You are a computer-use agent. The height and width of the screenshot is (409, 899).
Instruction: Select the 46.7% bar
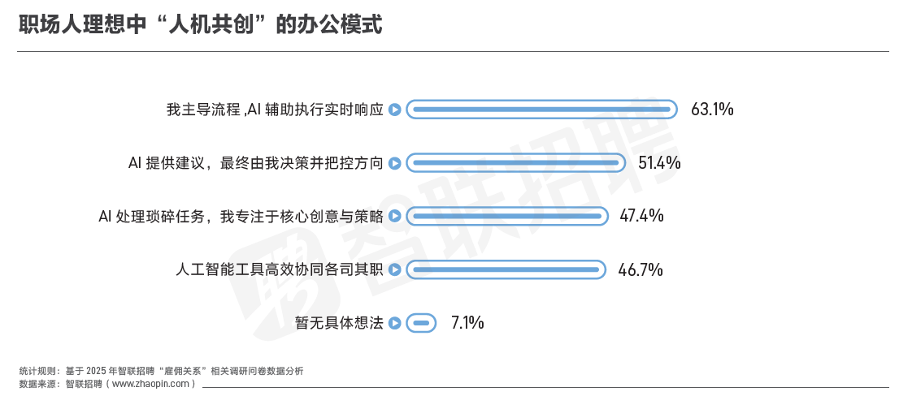point(506,269)
